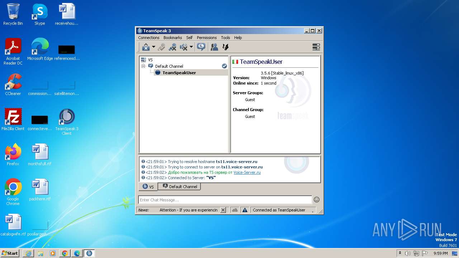Show hidden tray icons arrow

point(400,253)
